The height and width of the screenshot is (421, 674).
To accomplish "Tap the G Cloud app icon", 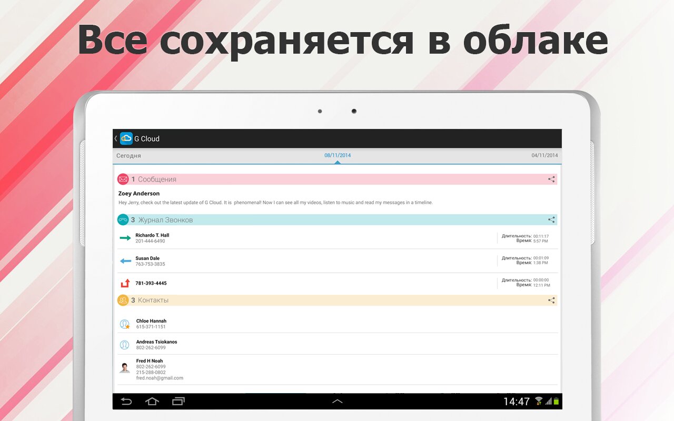I will 126,138.
